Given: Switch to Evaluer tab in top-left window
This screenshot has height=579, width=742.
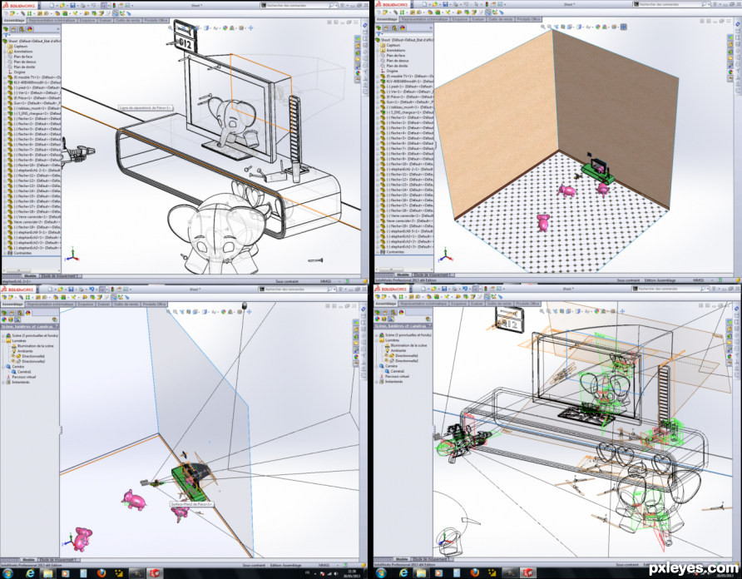Looking at the screenshot, I should click(105, 20).
